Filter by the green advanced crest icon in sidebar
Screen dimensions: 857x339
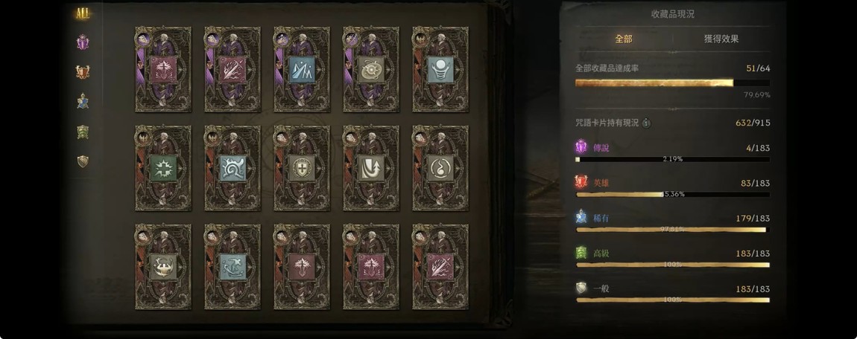pyautogui.click(x=83, y=132)
